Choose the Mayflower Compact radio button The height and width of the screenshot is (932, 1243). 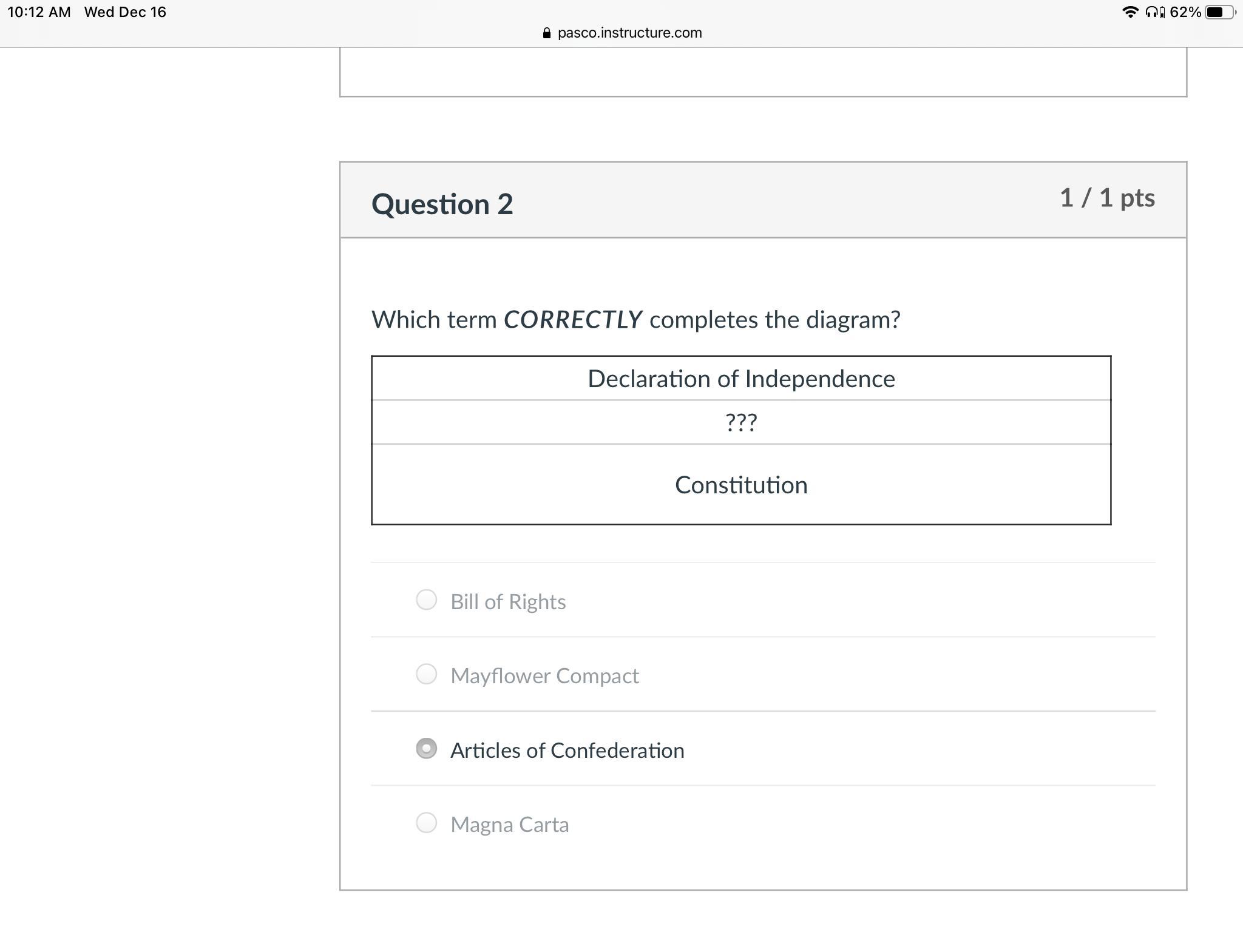[426, 674]
